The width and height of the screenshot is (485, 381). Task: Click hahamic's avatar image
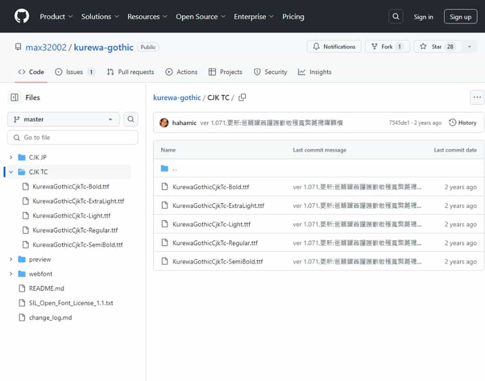tap(164, 123)
